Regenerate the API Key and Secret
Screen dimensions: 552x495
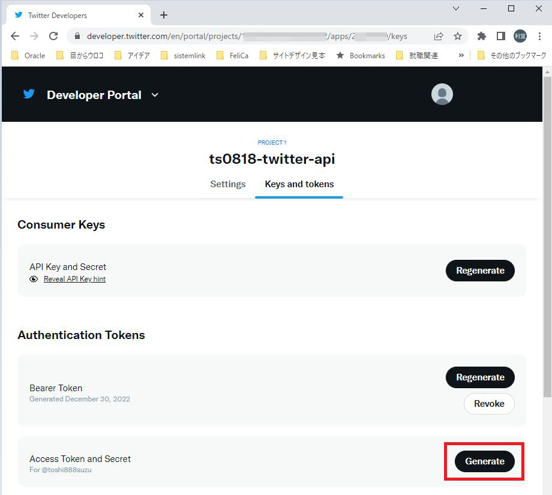[480, 271]
